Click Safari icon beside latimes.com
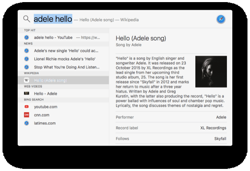This screenshot has height=171, width=250. click(x=26, y=123)
